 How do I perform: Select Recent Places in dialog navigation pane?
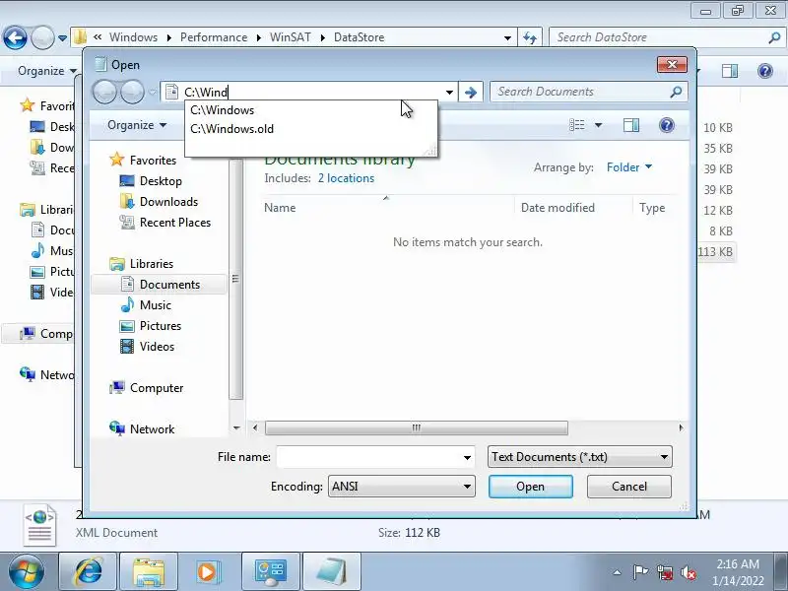(175, 223)
